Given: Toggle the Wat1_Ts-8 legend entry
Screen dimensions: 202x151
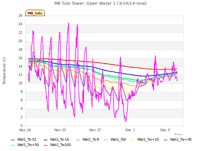Looking at the screenshot, I should (x=88, y=140).
